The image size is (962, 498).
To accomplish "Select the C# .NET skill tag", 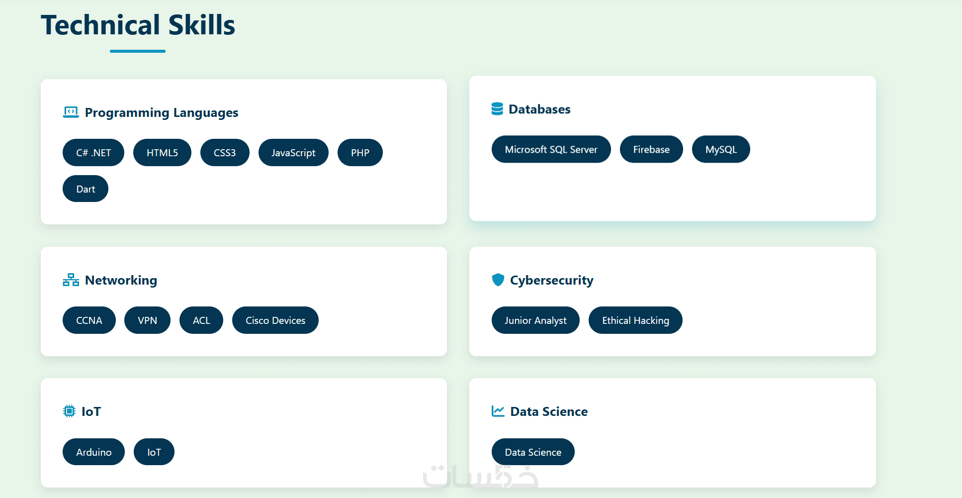I will click(93, 153).
